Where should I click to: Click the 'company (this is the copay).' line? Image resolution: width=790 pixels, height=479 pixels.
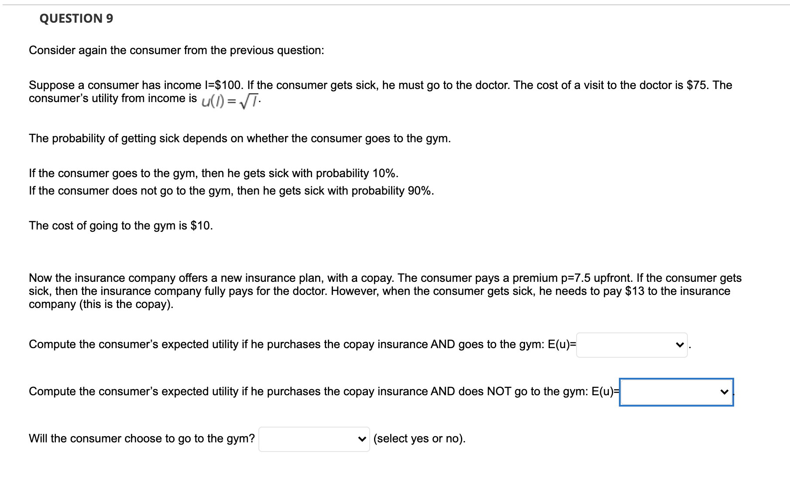click(101, 305)
